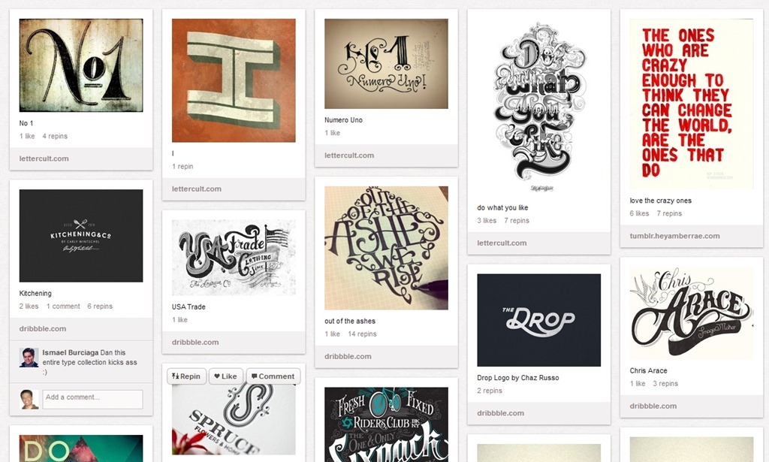Focus the 'Add a comment...' field

(x=92, y=399)
